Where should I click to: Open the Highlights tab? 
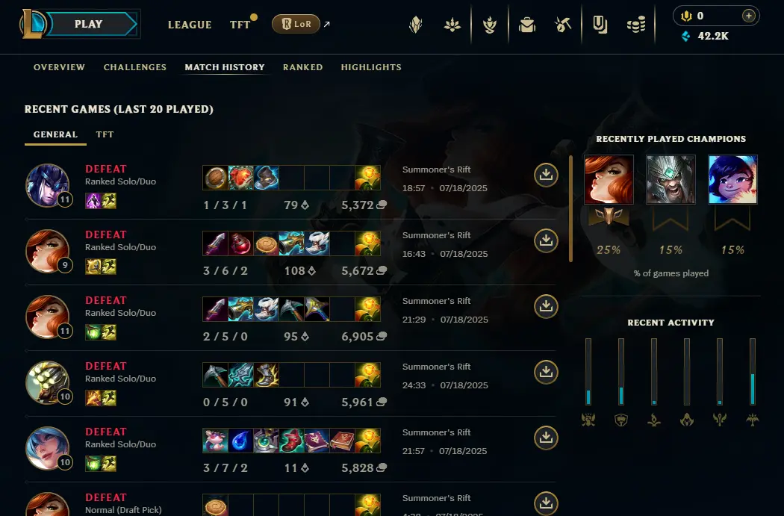coord(371,67)
